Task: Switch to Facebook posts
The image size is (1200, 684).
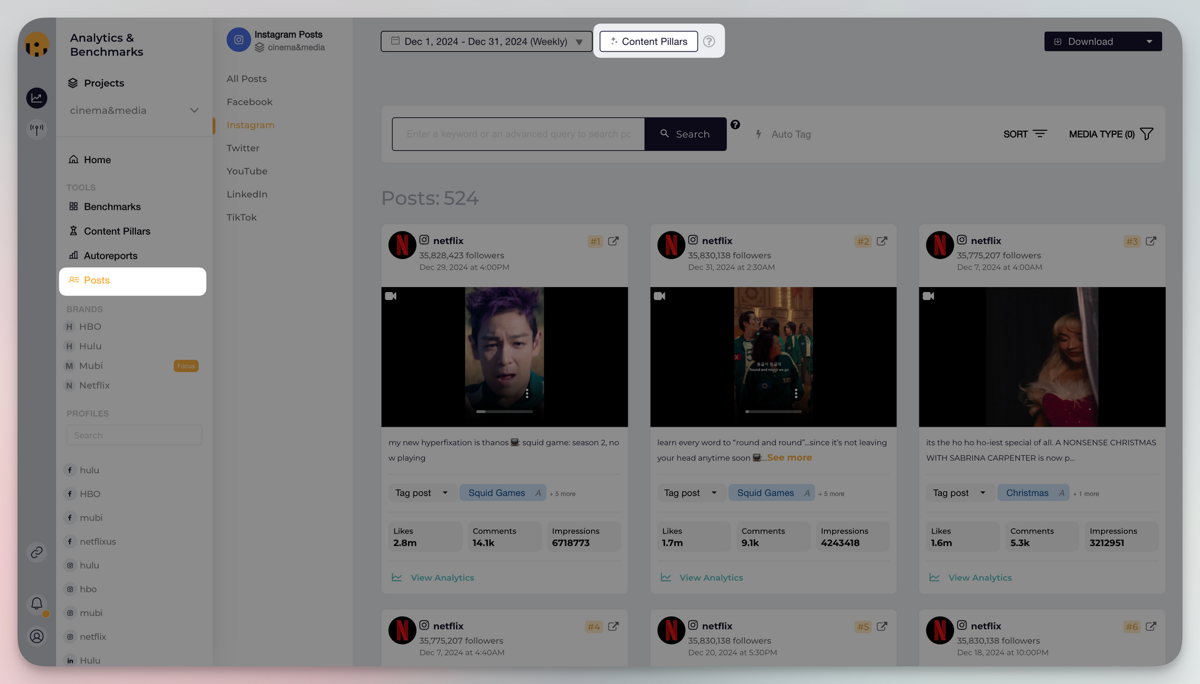Action: (x=250, y=102)
